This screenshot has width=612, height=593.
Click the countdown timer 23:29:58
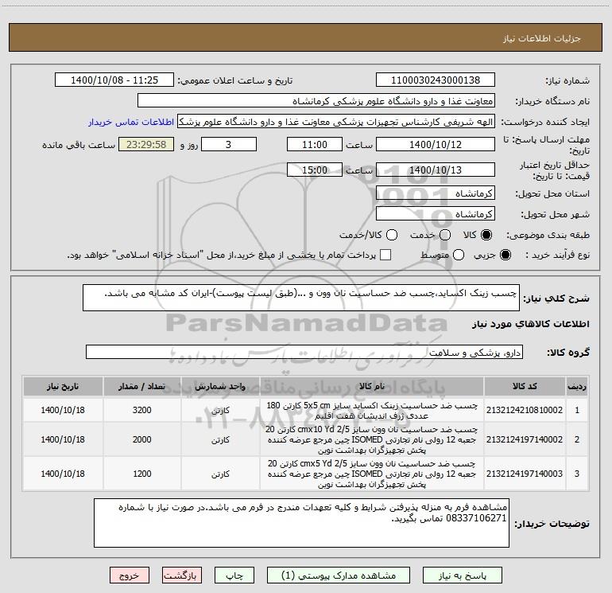[146, 144]
